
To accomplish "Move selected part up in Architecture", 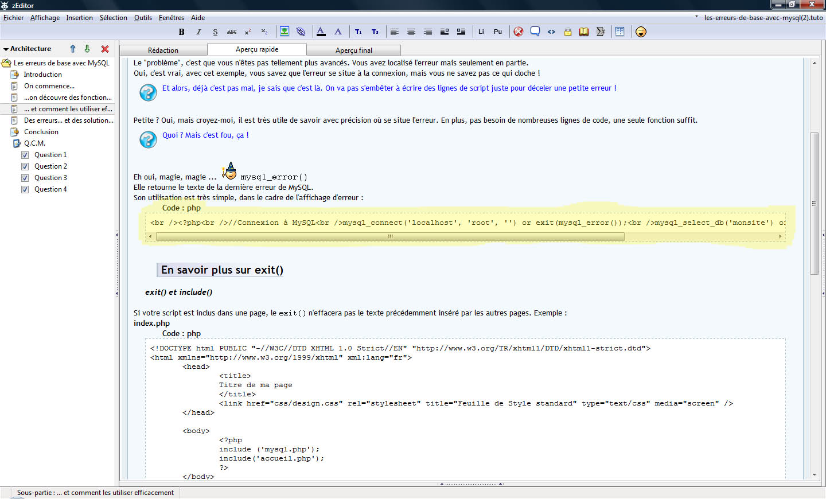I will (73, 49).
